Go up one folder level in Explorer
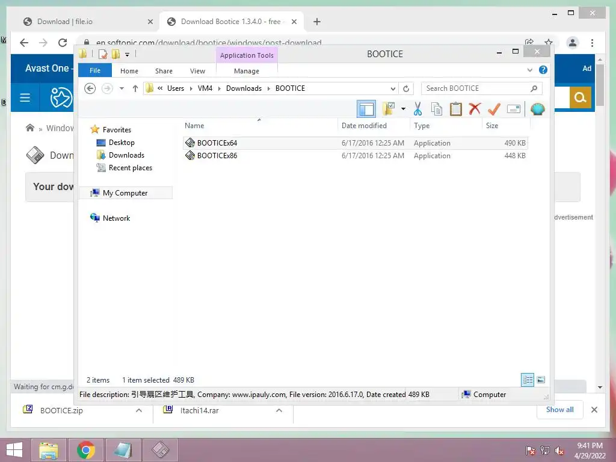Screen dimensions: 616x462 tap(135, 88)
